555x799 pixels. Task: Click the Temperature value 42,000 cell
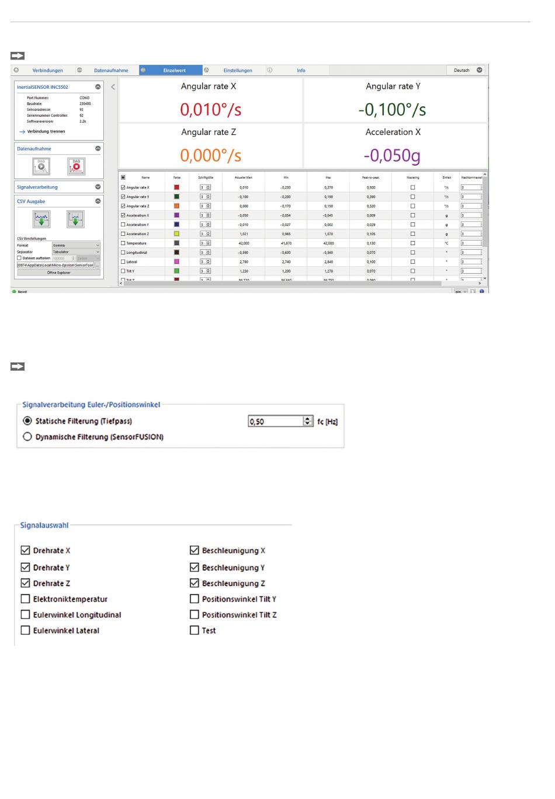244,243
